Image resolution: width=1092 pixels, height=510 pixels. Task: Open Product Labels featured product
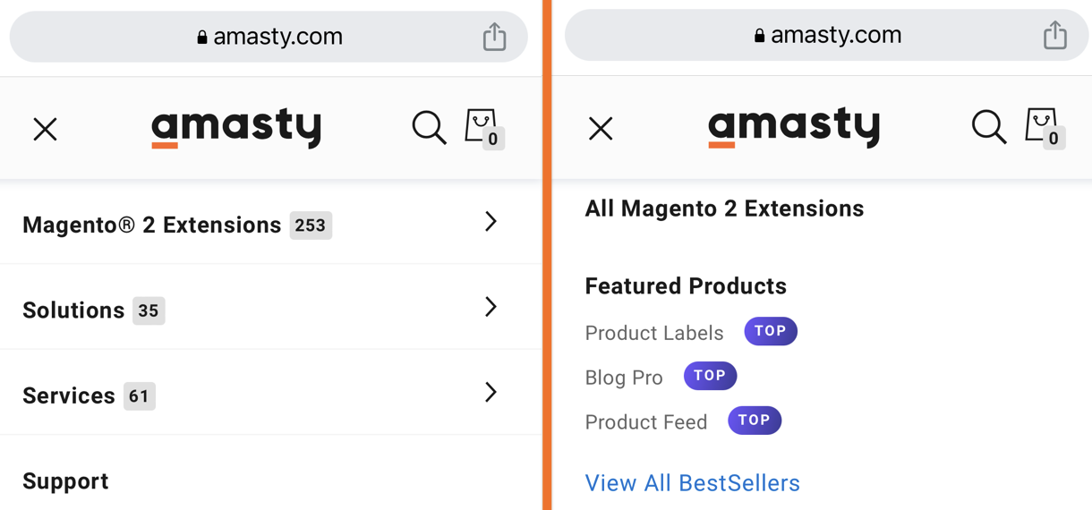(x=654, y=333)
